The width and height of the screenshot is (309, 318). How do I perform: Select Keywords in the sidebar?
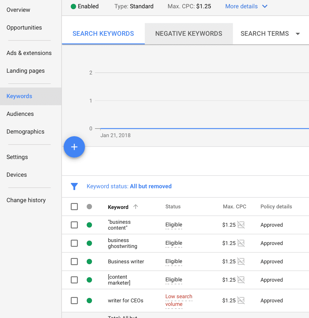(31, 96)
